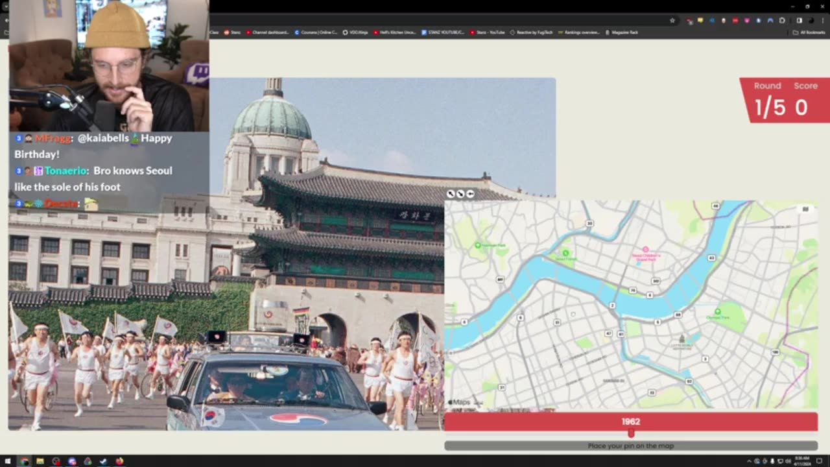The height and width of the screenshot is (467, 830).
Task: Toggle the Chrome side panel icon
Action: point(799,20)
